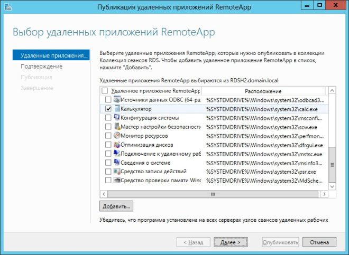Click the Далее > button
349x255 pixels.
click(x=231, y=242)
